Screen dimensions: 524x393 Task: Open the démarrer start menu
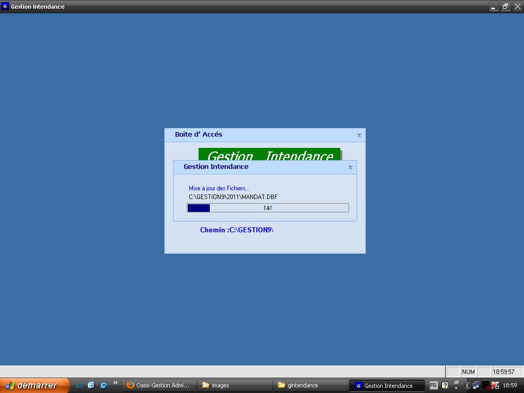click(x=34, y=385)
